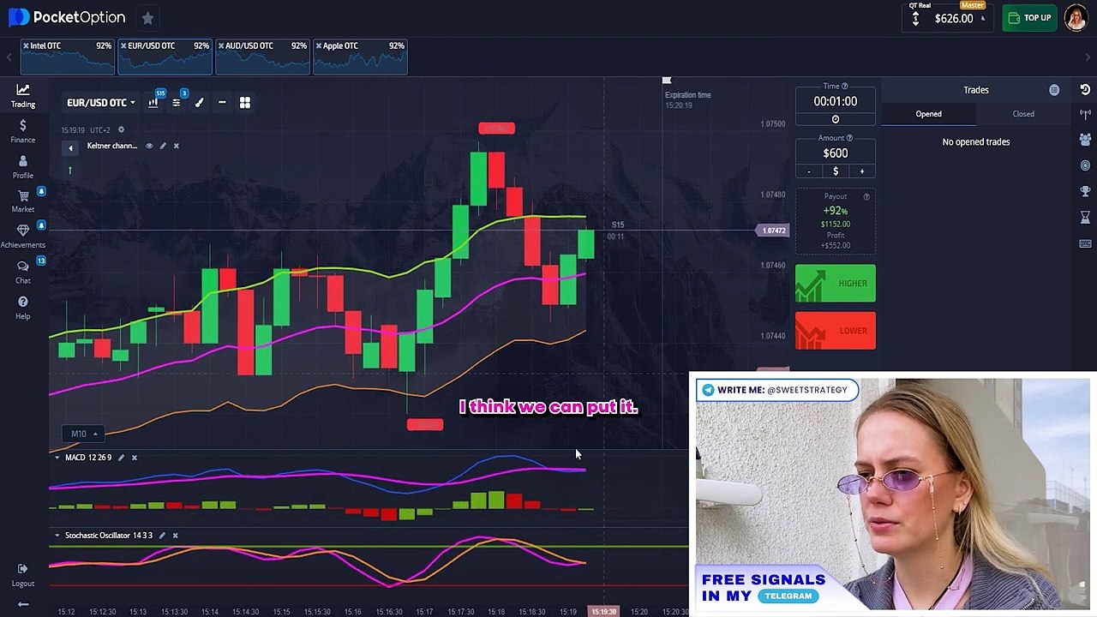Edit the Stochastic Oscillator settings
This screenshot has height=617, width=1097.
[x=162, y=536]
